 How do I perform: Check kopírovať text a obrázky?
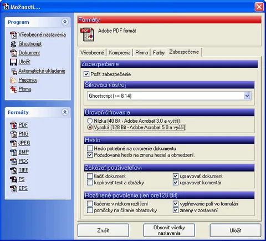coord(90,183)
